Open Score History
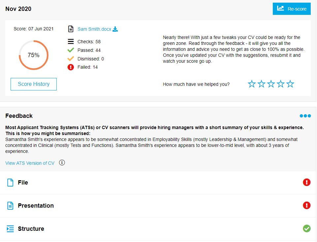This screenshot has height=242, width=317. [x=34, y=84]
